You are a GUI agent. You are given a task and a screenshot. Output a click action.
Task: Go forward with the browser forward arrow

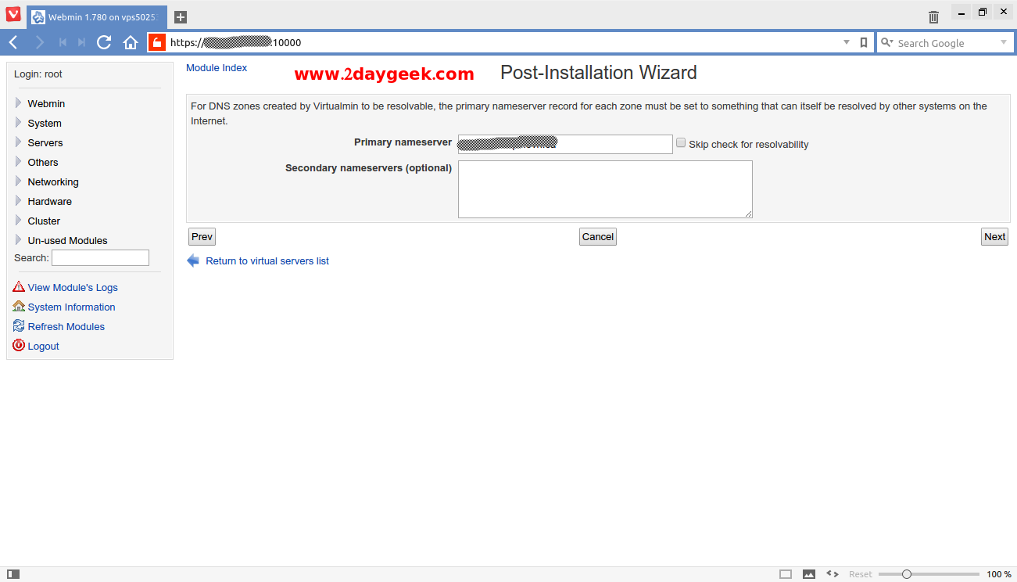click(39, 42)
